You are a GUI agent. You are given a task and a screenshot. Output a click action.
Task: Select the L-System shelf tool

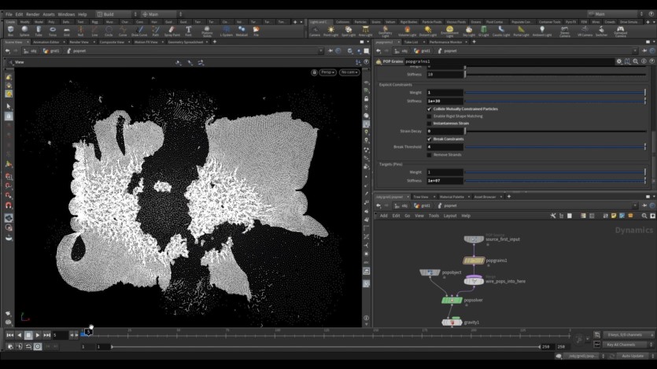pyautogui.click(x=227, y=31)
